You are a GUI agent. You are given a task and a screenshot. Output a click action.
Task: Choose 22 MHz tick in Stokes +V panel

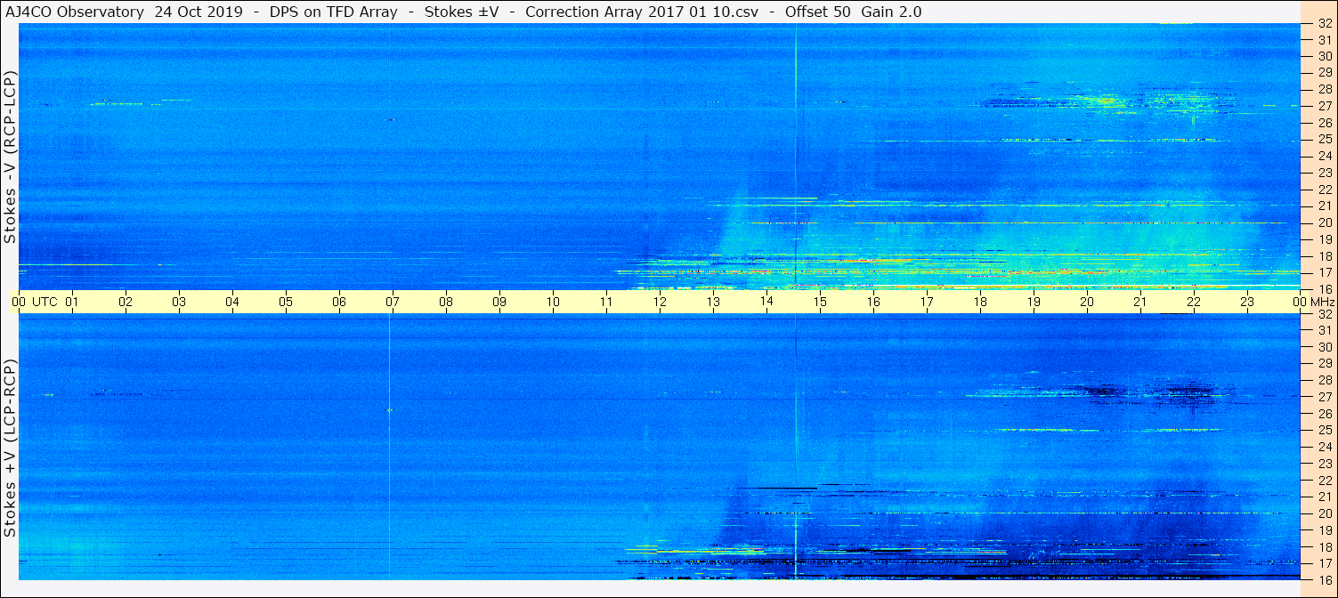click(1324, 481)
